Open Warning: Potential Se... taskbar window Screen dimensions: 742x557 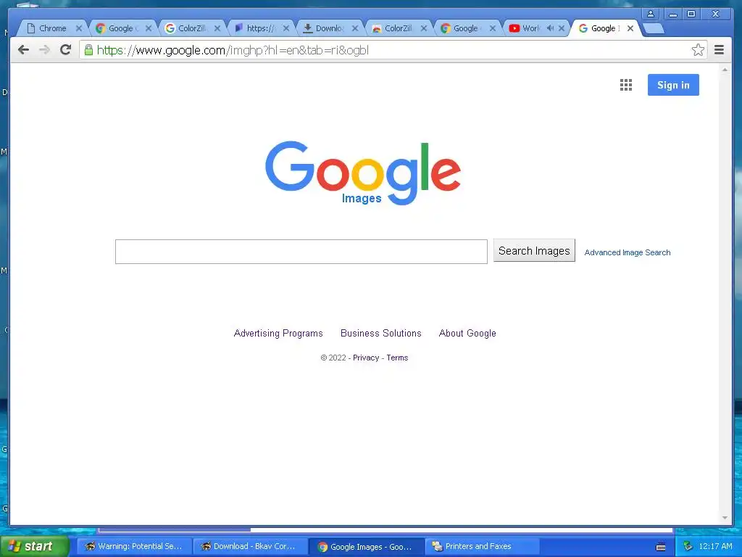pos(134,547)
